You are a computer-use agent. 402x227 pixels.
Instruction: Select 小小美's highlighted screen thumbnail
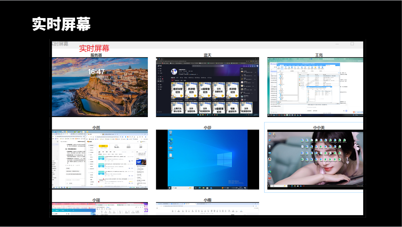tap(315, 160)
